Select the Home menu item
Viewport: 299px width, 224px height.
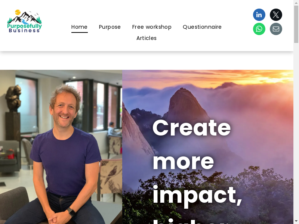[79, 27]
